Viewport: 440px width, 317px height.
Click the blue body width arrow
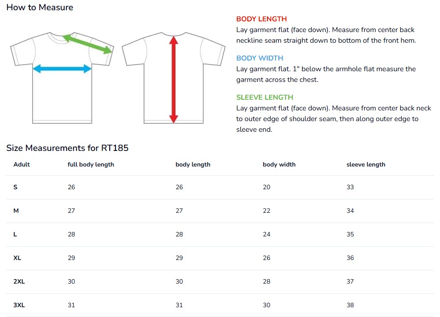pos(62,69)
